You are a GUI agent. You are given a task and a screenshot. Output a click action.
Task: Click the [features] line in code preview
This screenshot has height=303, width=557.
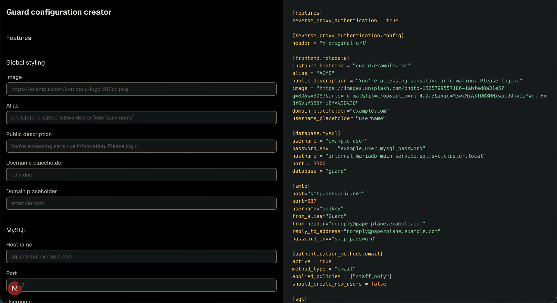[307, 13]
